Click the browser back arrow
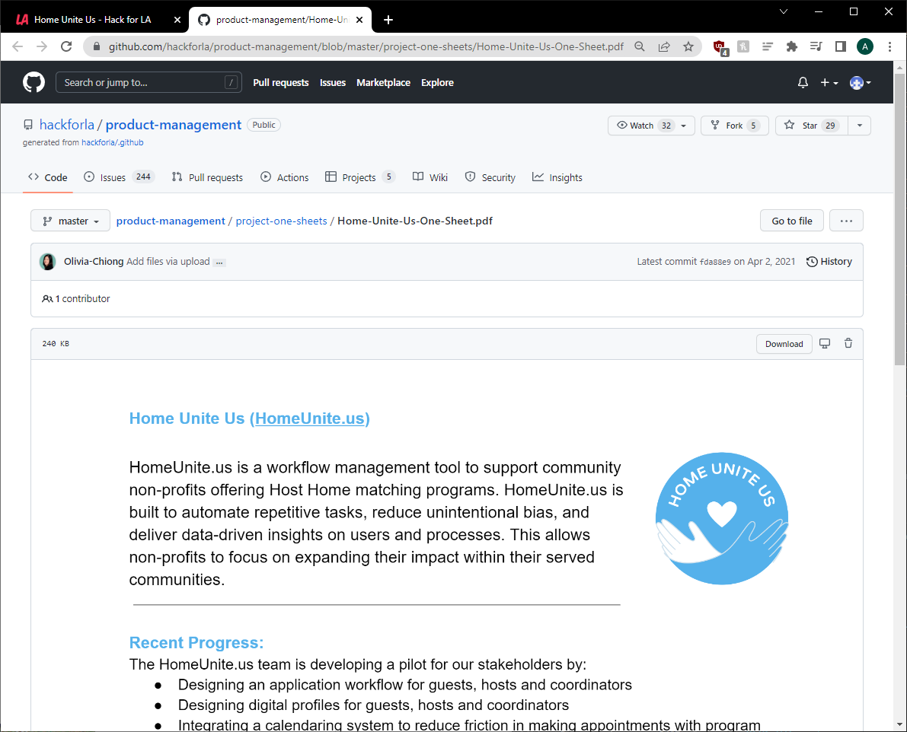 18,46
